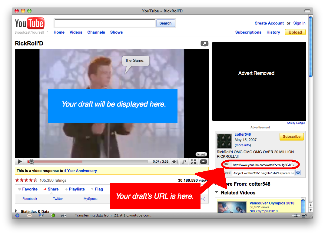Click cotter548's channel avatar
Image resolution: width=325 pixels, height=235 pixels.
(x=224, y=141)
